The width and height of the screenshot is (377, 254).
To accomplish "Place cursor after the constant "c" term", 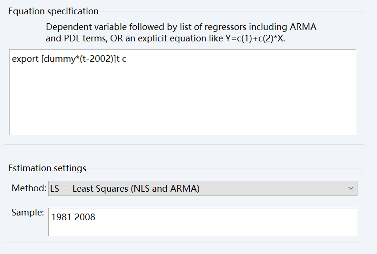I will tap(127, 60).
